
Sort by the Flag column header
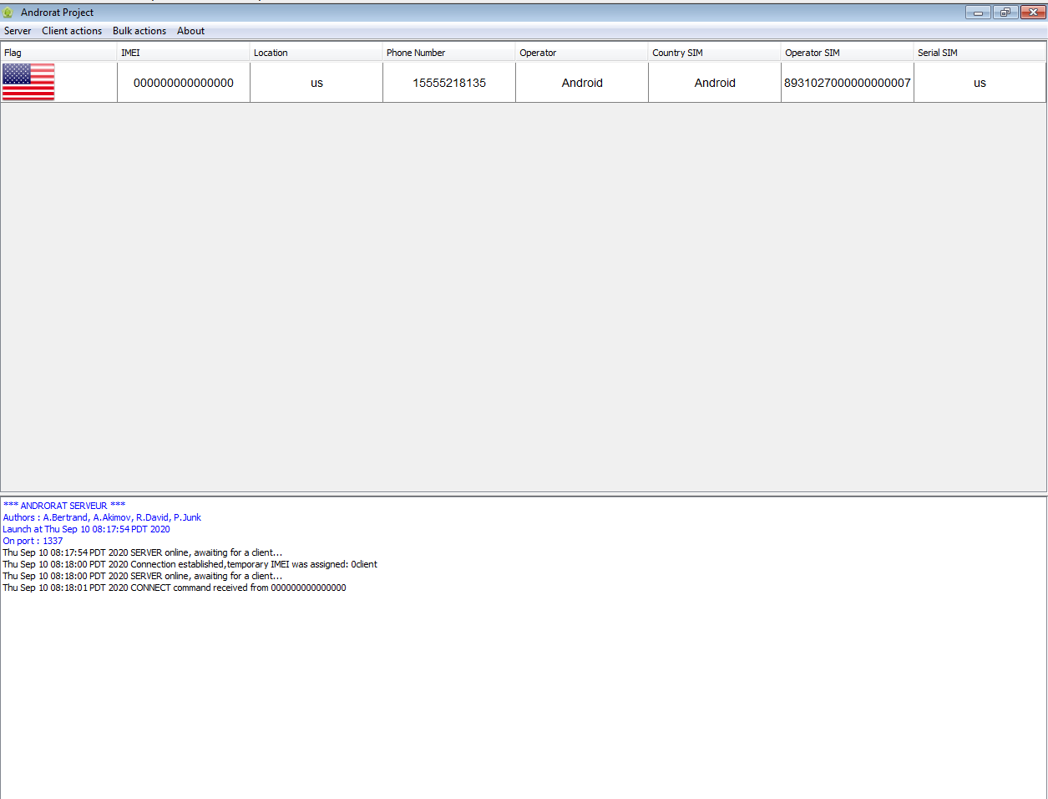pyautogui.click(x=58, y=53)
